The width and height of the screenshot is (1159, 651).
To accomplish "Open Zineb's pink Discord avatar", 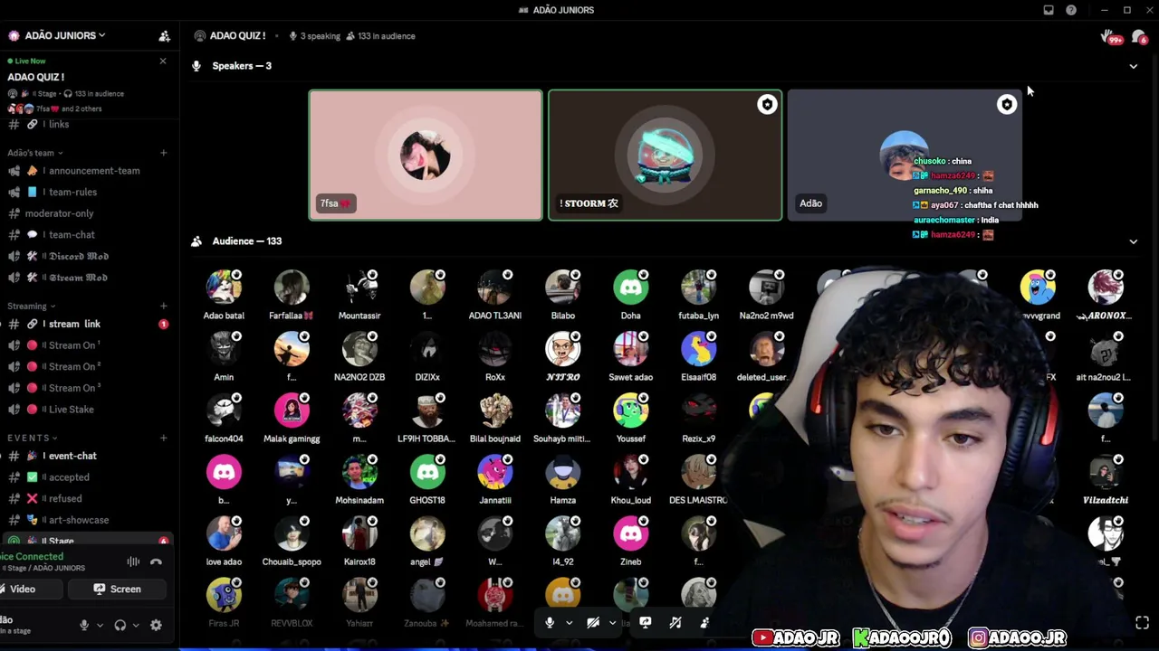I will click(x=630, y=533).
